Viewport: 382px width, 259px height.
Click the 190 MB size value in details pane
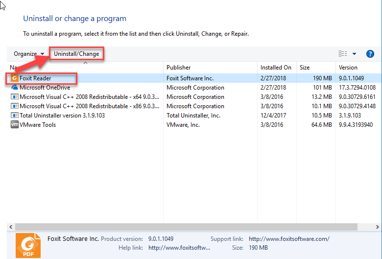pyautogui.click(x=258, y=248)
